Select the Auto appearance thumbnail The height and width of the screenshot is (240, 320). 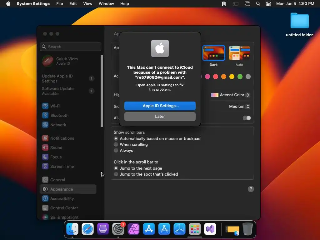[x=239, y=53]
